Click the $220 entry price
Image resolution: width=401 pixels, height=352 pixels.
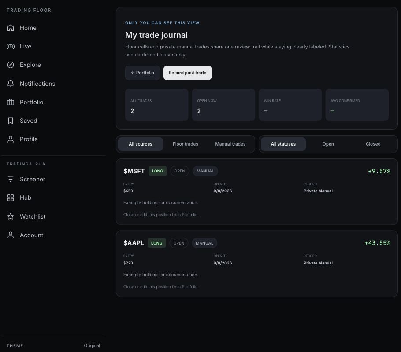coord(128,263)
